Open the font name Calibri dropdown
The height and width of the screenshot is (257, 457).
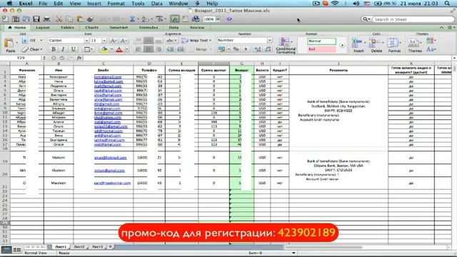coord(86,41)
